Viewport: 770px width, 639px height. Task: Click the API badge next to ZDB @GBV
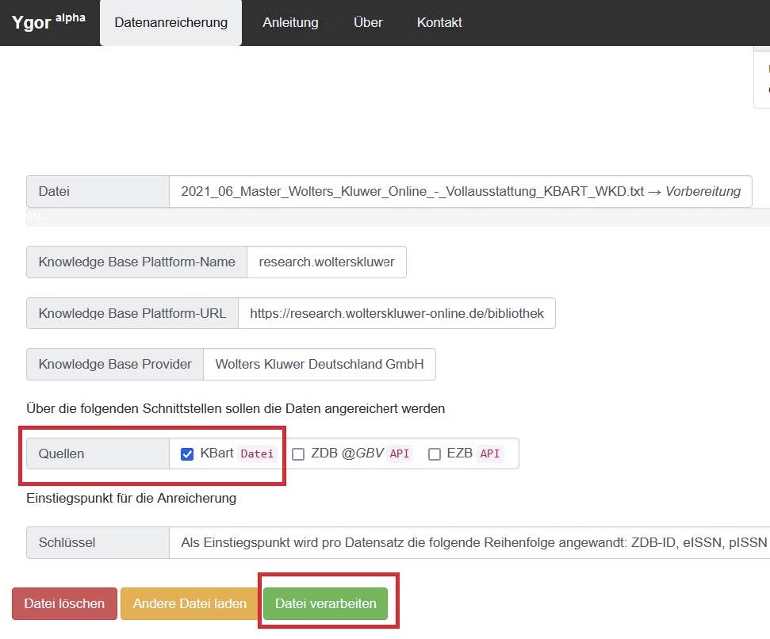tap(400, 454)
